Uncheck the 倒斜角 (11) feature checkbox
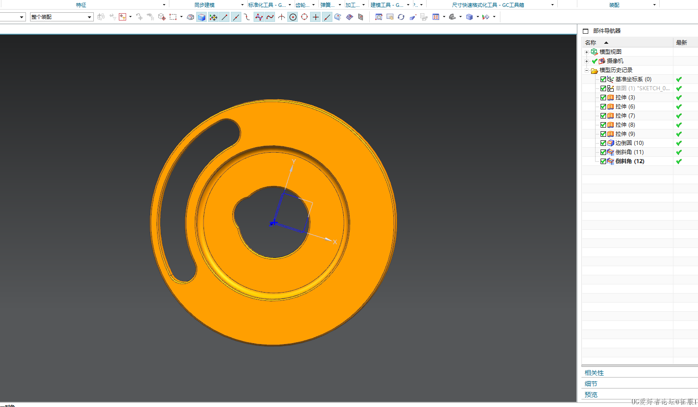 pyautogui.click(x=603, y=152)
